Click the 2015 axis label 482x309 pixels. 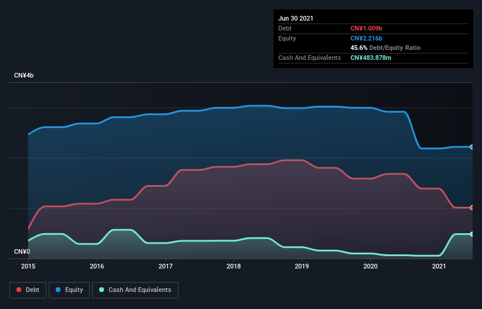(x=28, y=266)
